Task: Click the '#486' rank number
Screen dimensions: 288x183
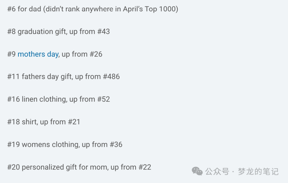Action: (x=111, y=76)
